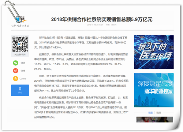The height and width of the screenshot is (132, 183).
Task: Click the paragraph starting 同时，电子商务业务
Action: 81,83
